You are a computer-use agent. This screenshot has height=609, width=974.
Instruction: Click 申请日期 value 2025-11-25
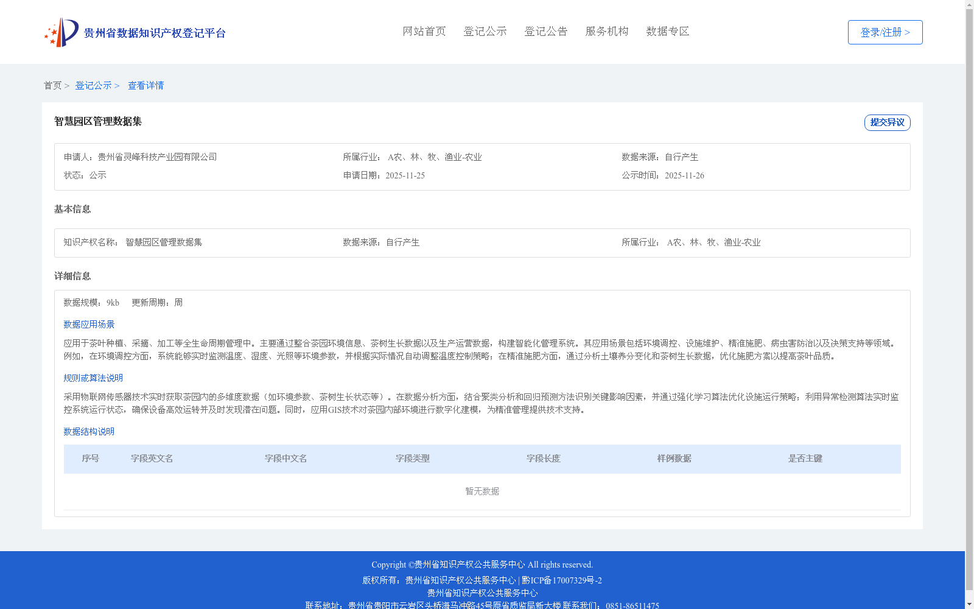(405, 175)
